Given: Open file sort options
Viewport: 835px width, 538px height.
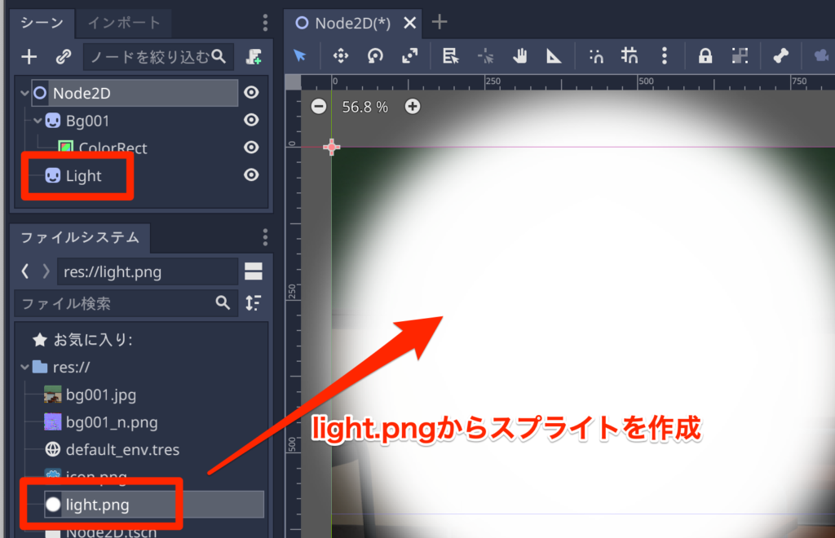Looking at the screenshot, I should pos(254,303).
